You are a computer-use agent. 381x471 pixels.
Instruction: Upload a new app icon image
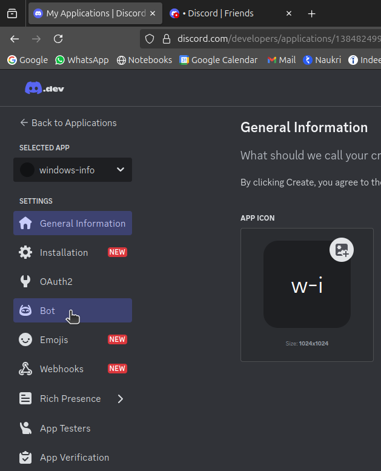coord(342,250)
